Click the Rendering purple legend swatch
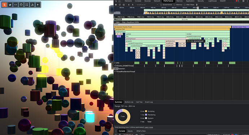Viewport: 249px width, 135px height. [x=146, y=115]
